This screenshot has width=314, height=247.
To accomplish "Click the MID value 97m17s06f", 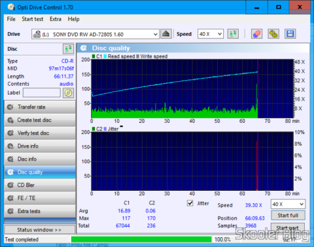I will click(61, 69).
